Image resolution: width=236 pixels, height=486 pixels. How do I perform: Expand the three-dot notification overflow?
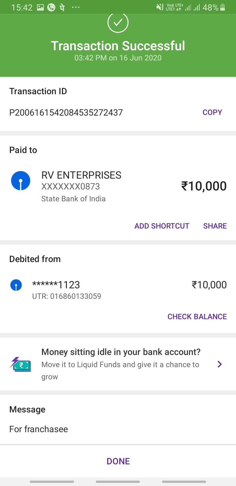click(76, 7)
